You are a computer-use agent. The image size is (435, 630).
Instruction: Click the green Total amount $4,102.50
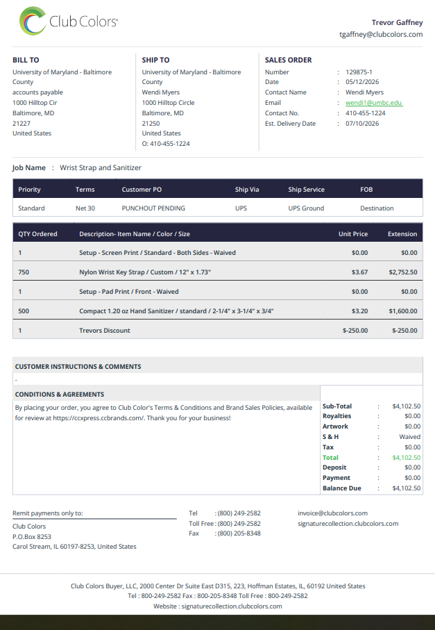(406, 458)
